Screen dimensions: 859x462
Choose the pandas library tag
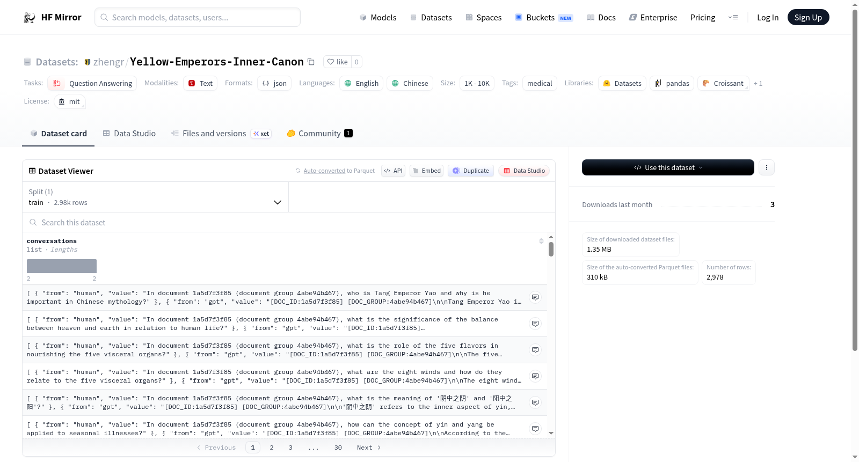[672, 83]
